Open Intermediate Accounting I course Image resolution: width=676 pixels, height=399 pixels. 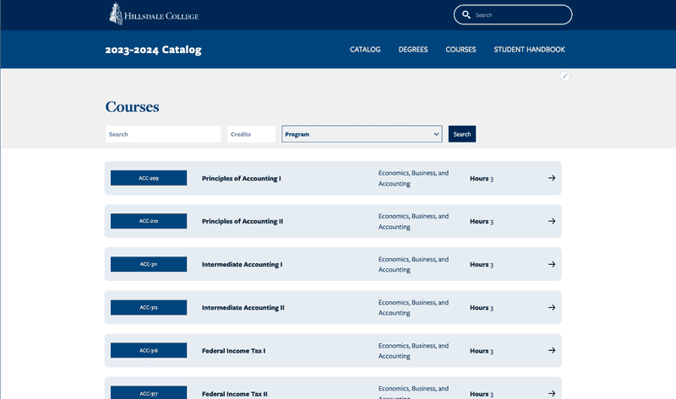coord(242,264)
